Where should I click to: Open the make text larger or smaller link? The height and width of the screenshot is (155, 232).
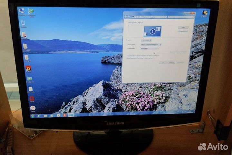click(x=143, y=55)
